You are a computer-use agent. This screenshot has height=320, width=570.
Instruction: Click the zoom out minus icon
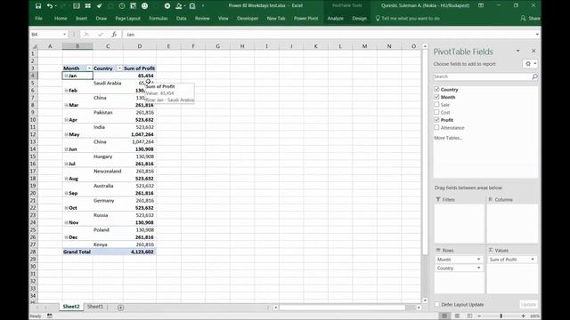pyautogui.click(x=479, y=316)
